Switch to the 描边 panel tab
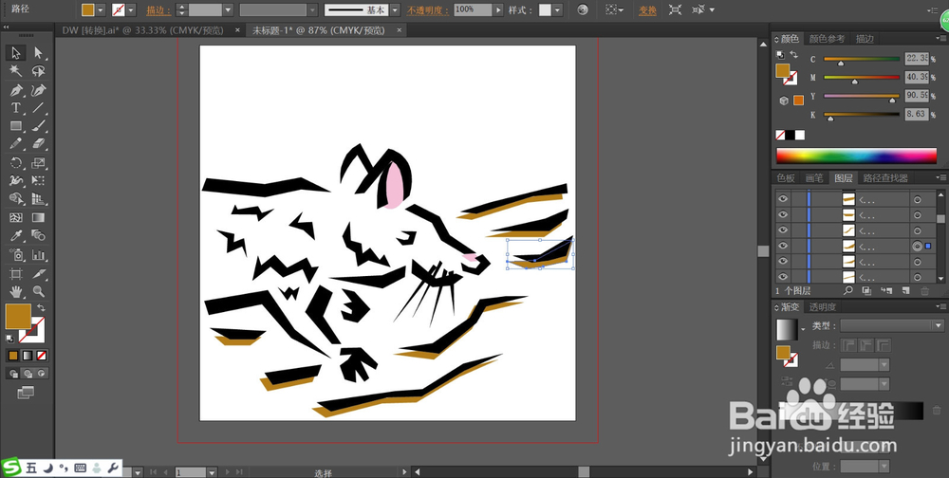949x478 pixels. pyautogui.click(x=865, y=39)
